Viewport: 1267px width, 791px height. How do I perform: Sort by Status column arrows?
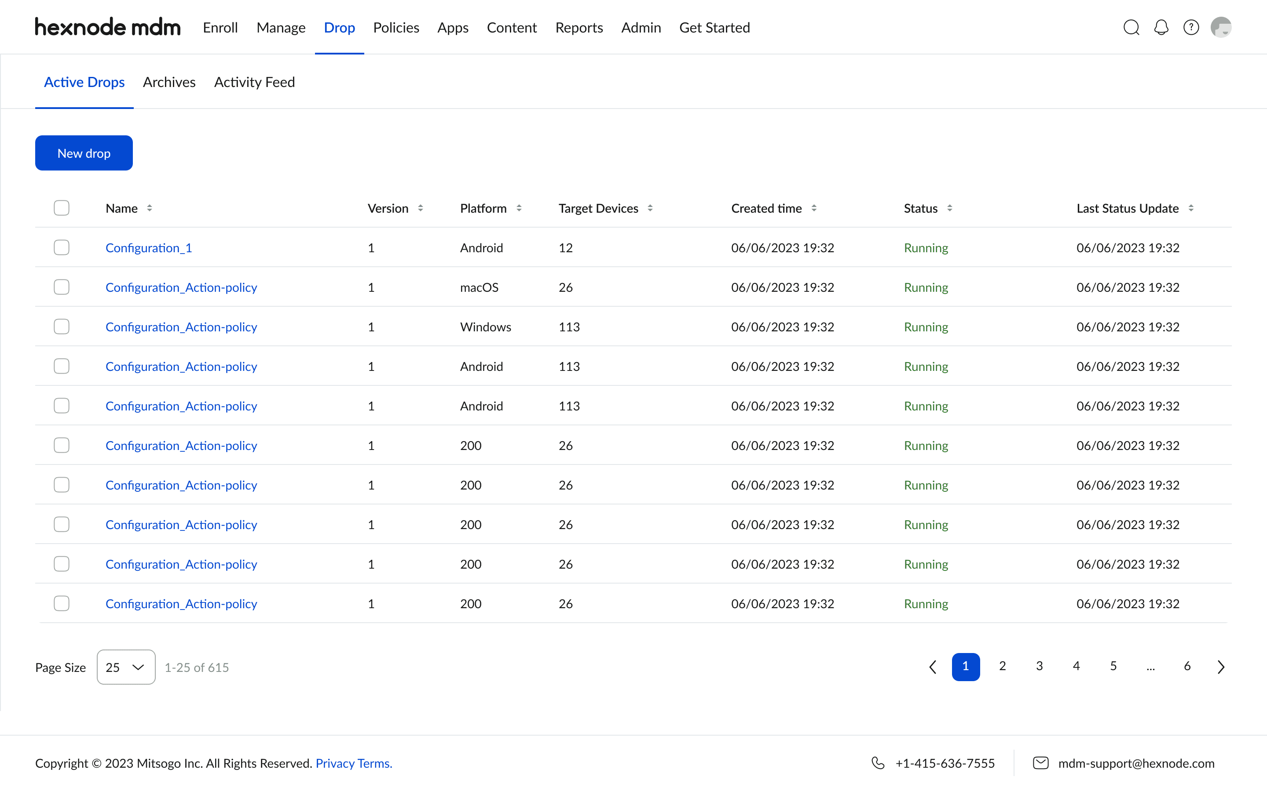tap(950, 208)
